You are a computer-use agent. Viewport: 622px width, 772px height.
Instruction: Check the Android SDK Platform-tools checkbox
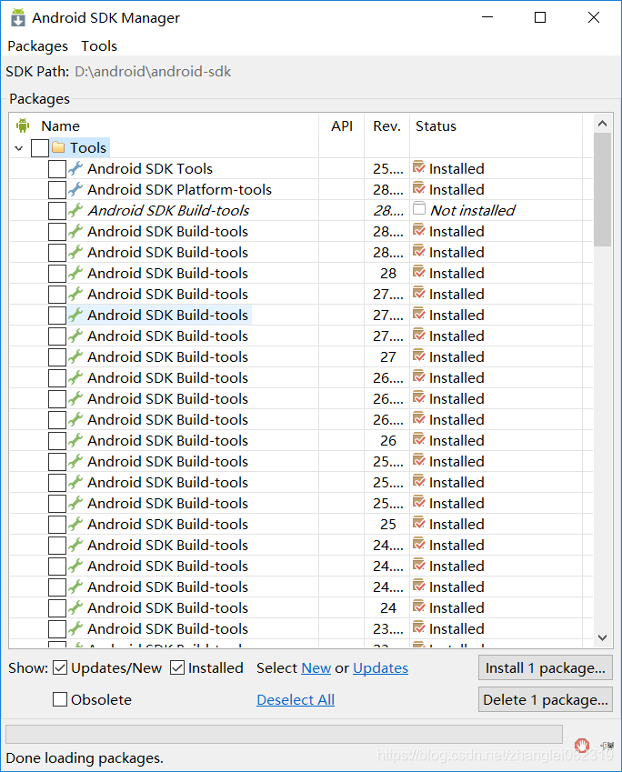click(x=57, y=189)
